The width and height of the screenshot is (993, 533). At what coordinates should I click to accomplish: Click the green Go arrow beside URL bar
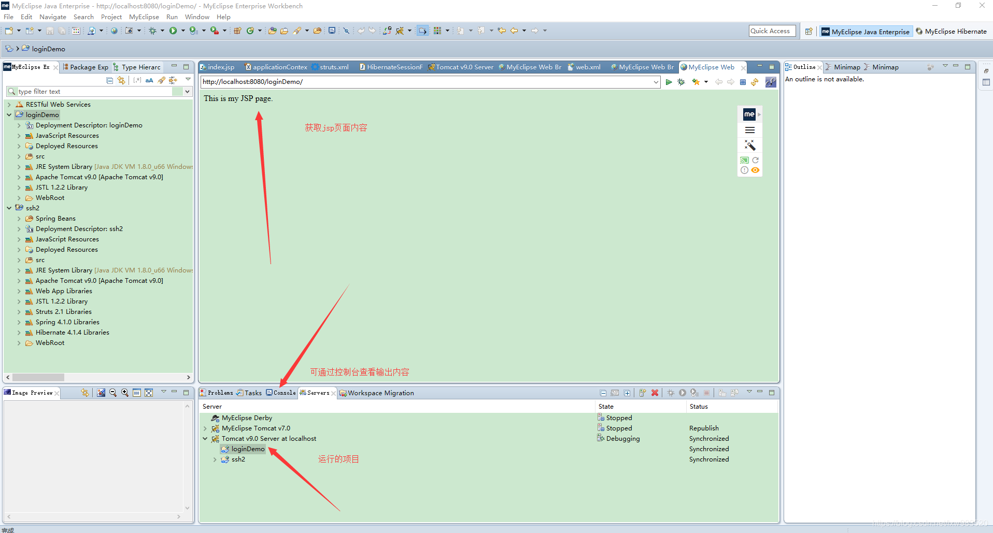pos(669,82)
